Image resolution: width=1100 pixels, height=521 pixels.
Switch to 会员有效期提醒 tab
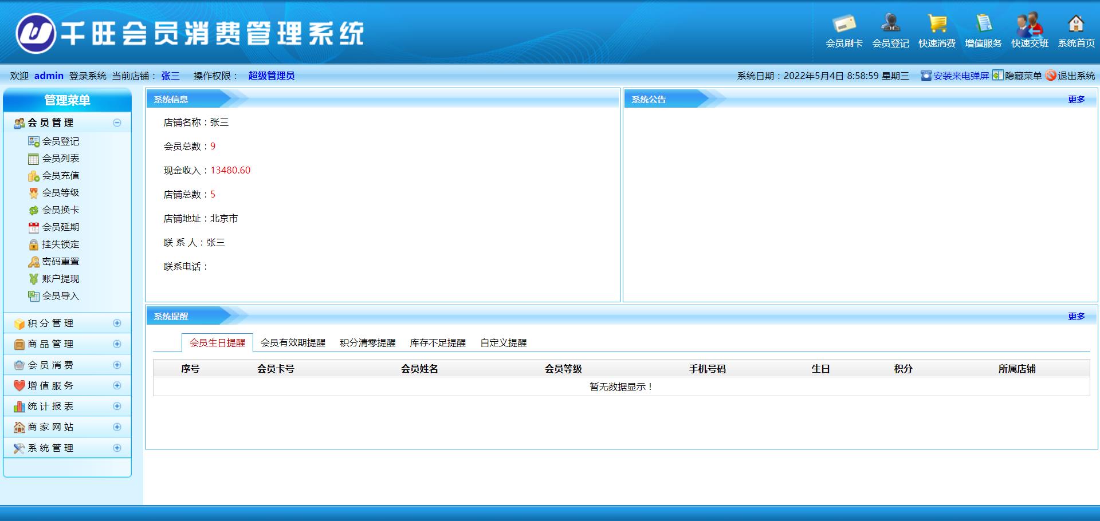(293, 343)
